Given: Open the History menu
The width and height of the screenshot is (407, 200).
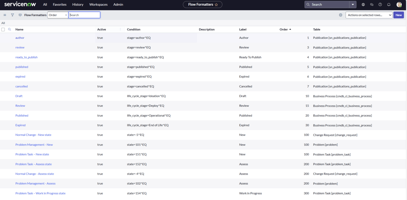Looking at the screenshot, I should [78, 5].
